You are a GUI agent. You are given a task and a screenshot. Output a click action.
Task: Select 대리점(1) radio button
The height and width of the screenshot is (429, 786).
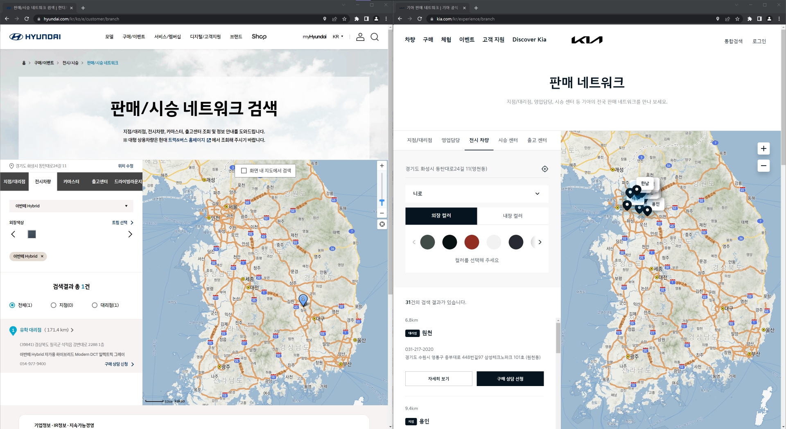coord(95,305)
